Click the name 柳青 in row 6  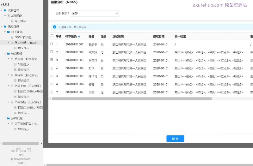pyautogui.click(x=91, y=84)
